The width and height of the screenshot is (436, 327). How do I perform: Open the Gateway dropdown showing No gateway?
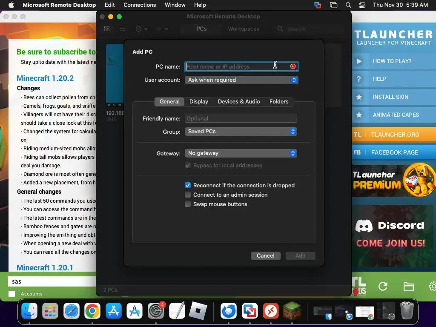click(241, 153)
